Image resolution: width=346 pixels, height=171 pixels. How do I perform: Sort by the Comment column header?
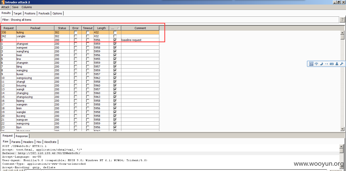[140, 28]
